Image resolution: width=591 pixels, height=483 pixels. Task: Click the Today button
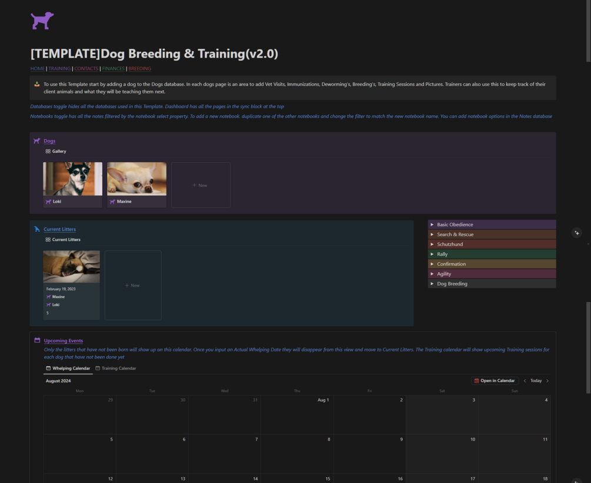[x=536, y=381]
